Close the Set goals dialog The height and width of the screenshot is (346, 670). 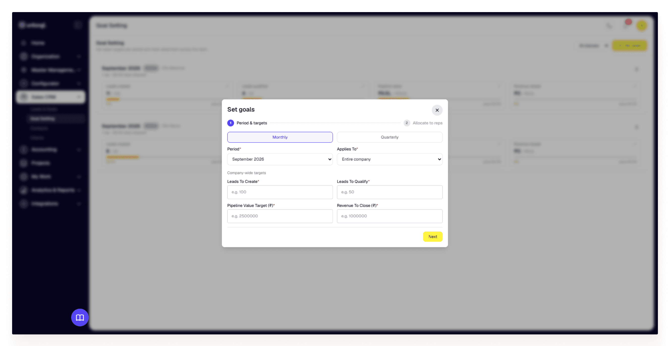pos(437,110)
